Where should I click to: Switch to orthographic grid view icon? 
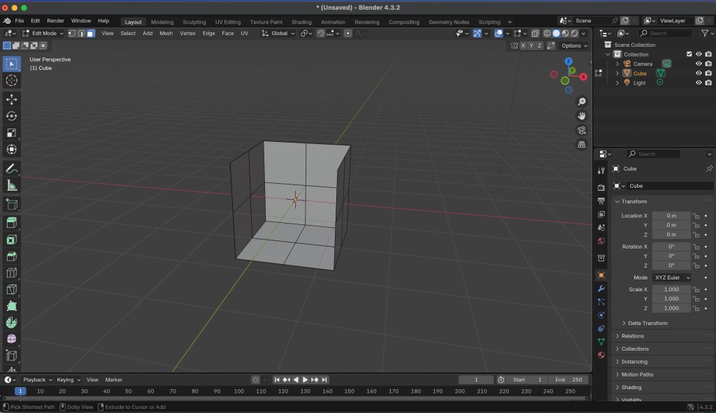coord(581,145)
